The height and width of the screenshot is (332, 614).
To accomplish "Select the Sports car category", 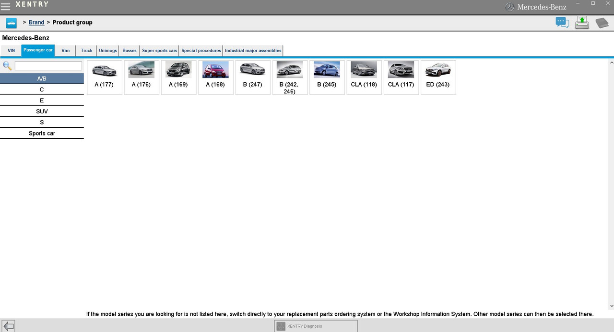I will (x=42, y=133).
